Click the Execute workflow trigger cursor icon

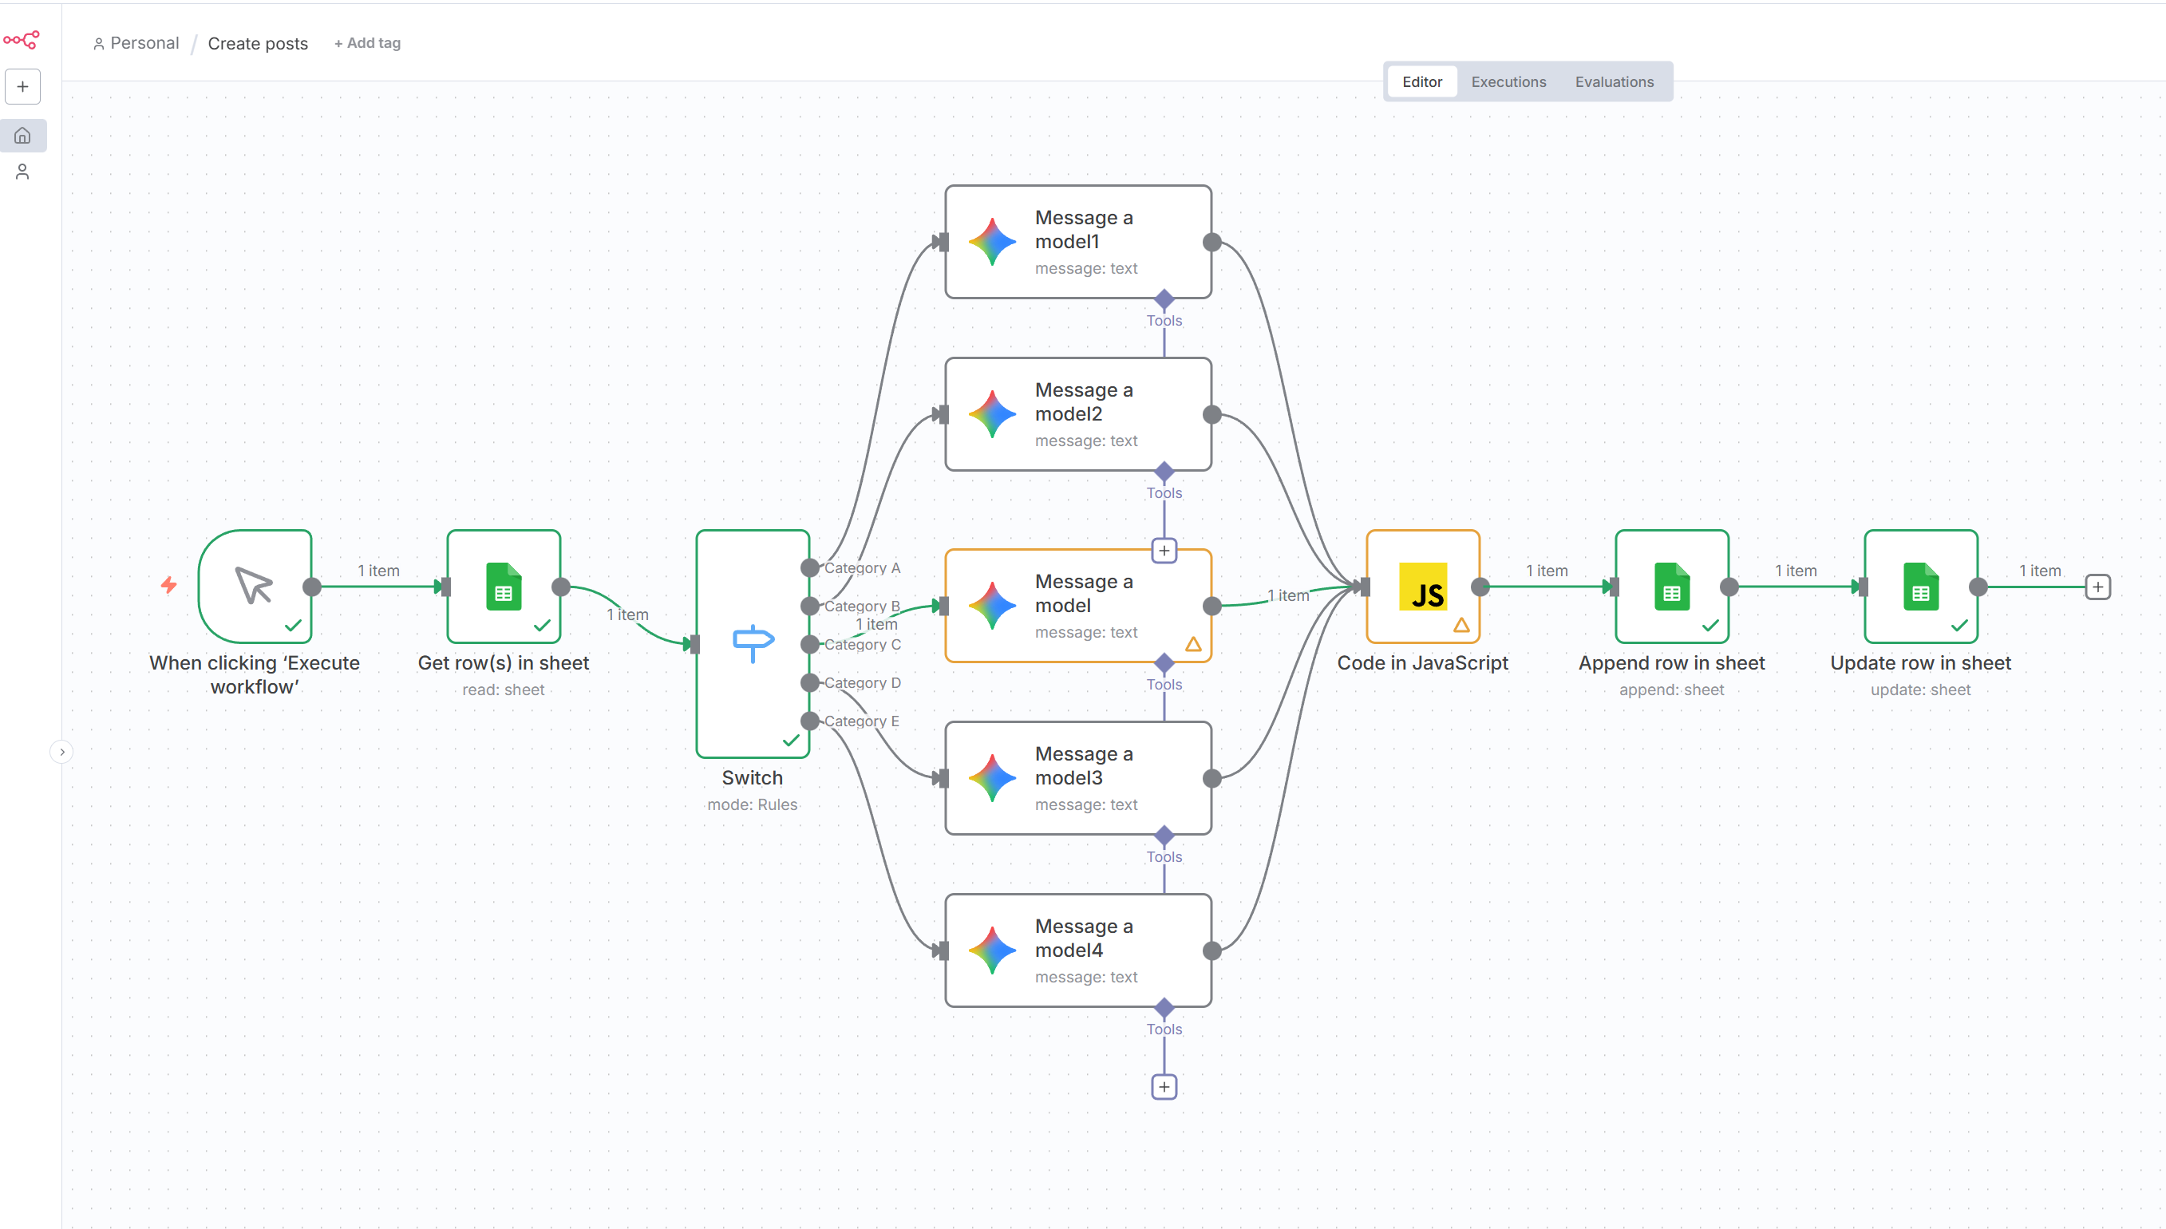254,586
